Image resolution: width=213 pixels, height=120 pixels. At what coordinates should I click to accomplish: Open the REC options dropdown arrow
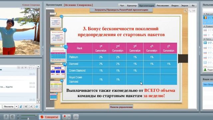[x=69, y=117]
